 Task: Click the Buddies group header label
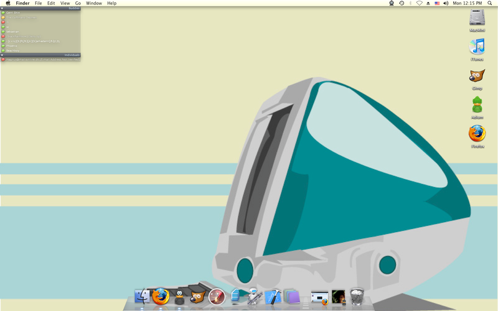click(x=74, y=8)
